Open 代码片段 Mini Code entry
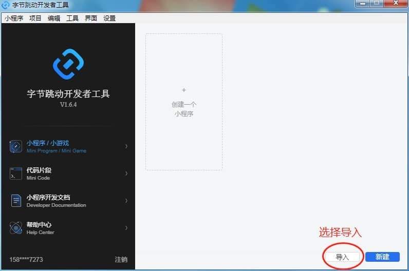409x271 pixels. (68, 173)
